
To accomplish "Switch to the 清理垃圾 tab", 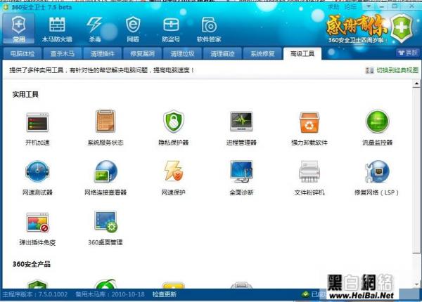I will [182, 53].
